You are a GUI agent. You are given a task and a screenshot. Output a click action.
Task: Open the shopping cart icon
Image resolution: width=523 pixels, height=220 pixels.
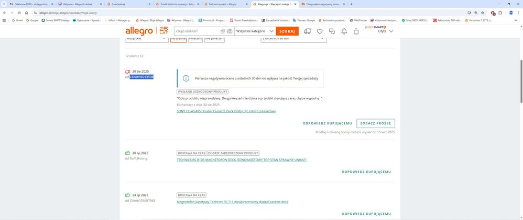356,31
